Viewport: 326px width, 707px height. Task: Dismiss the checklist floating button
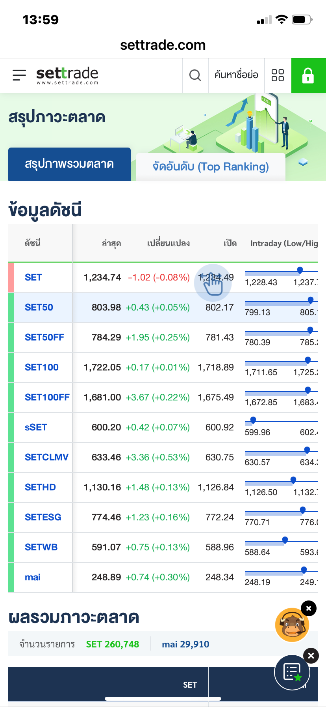point(311,656)
